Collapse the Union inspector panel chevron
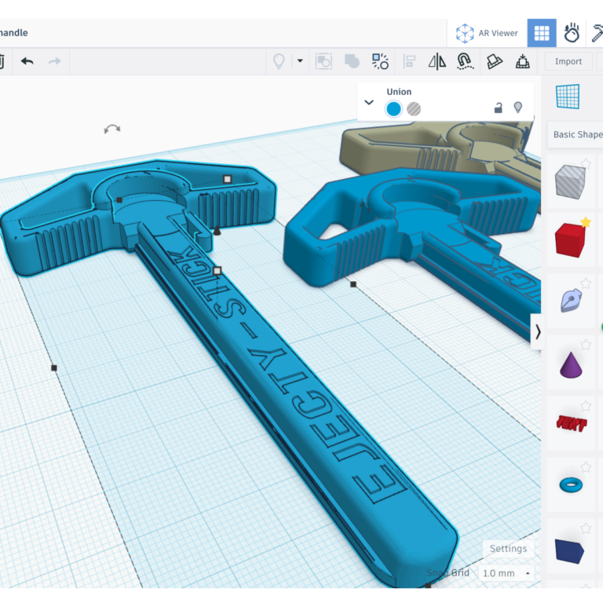Image resolution: width=603 pixels, height=603 pixels. click(369, 102)
